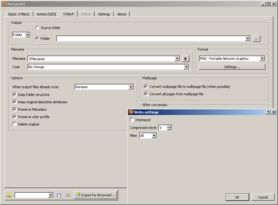Open the Settings tab
The height and width of the screenshot is (205, 278).
[104, 14]
